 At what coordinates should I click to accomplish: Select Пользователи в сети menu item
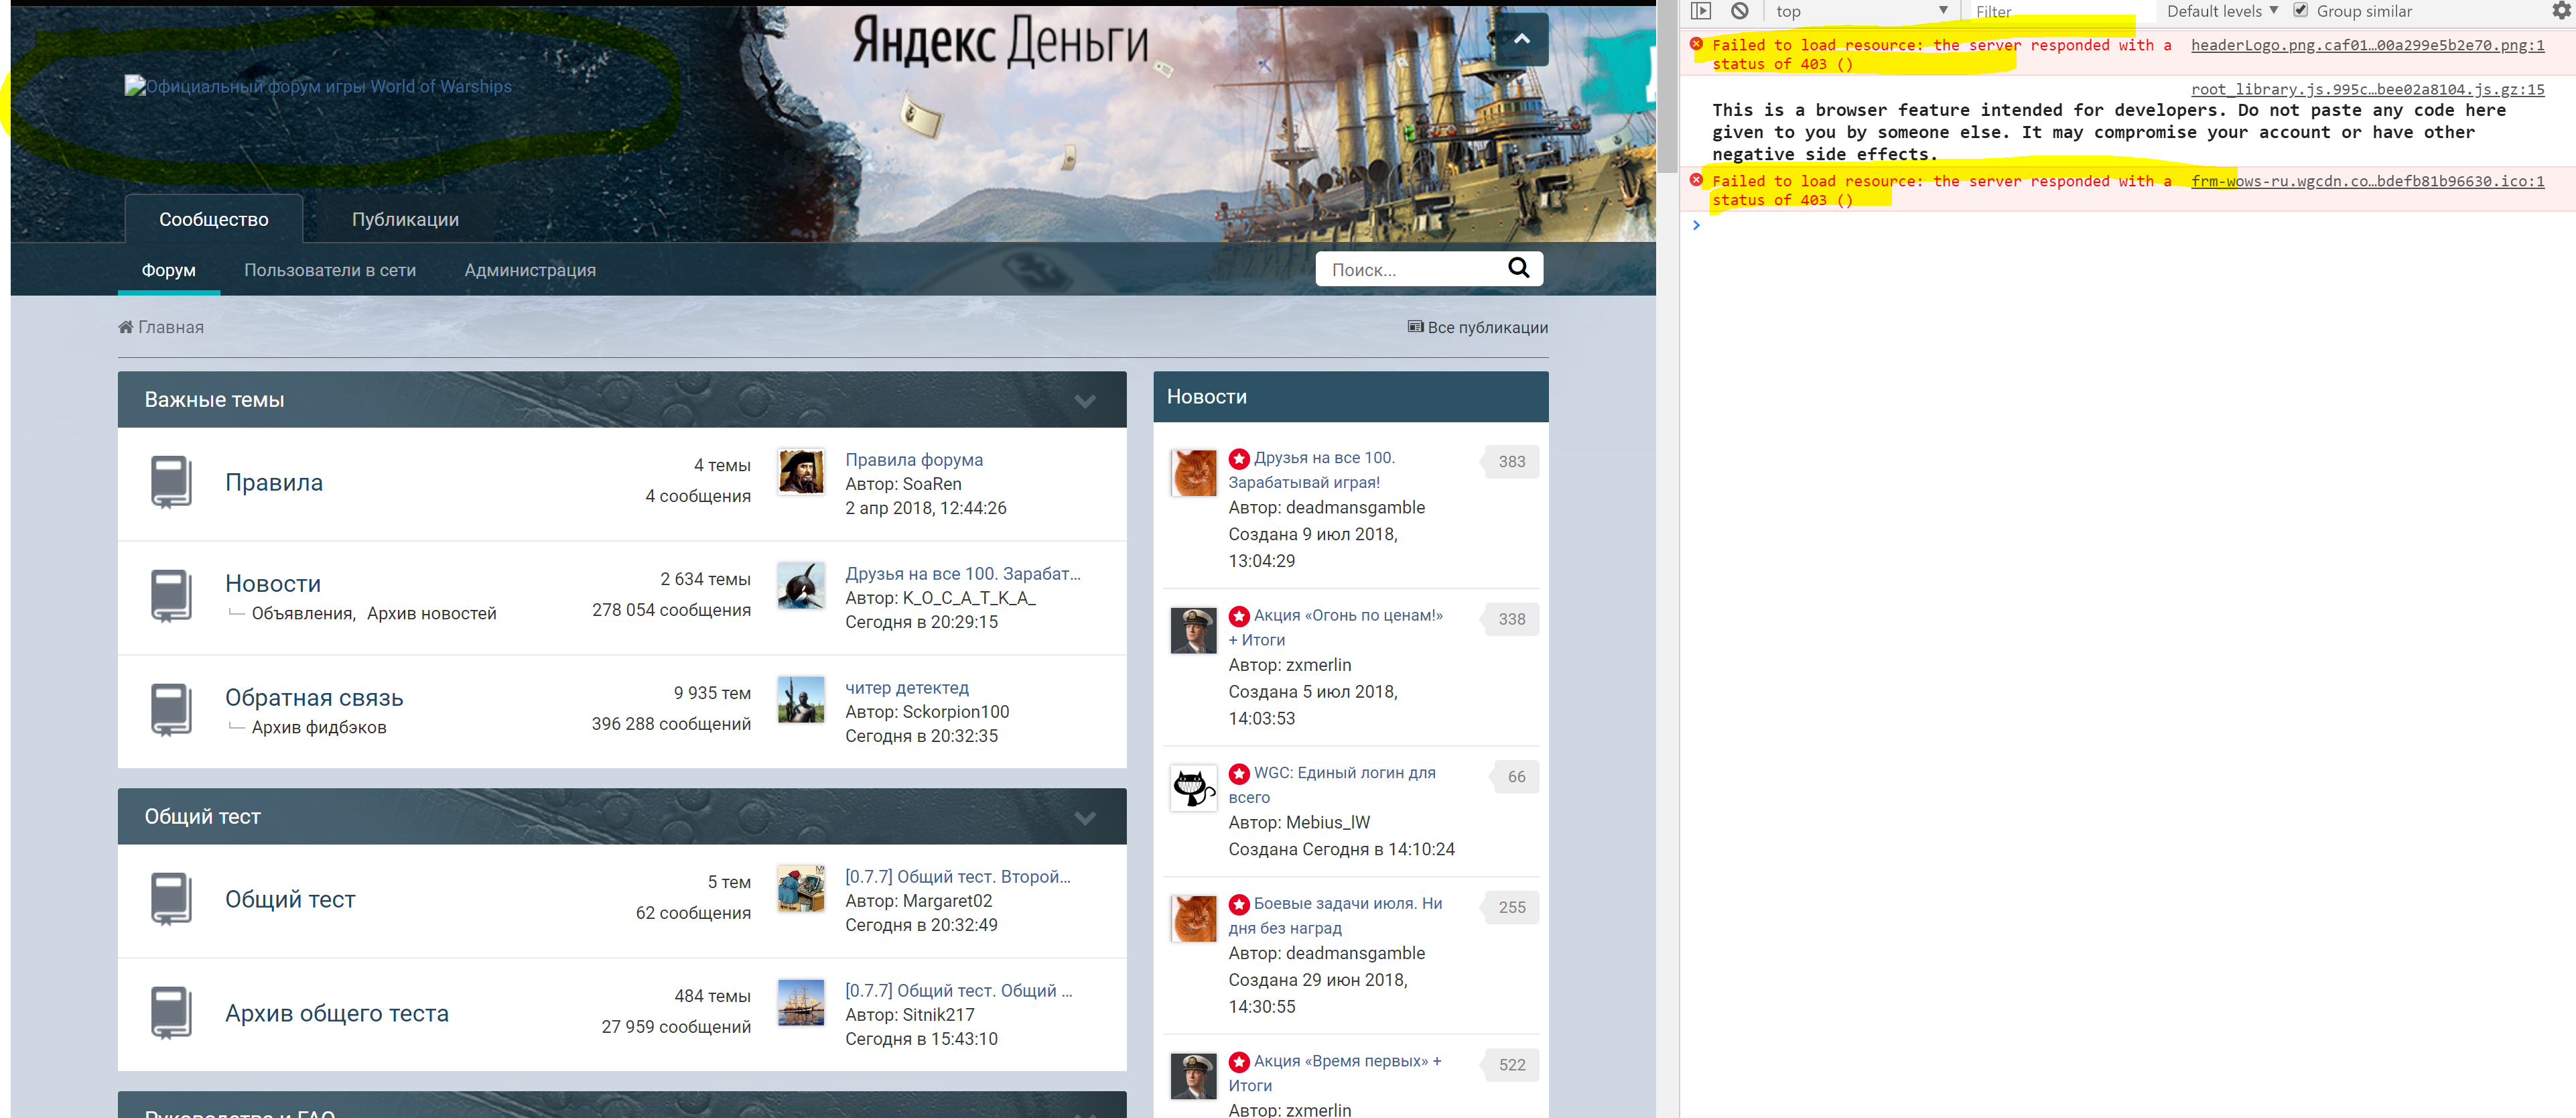pyautogui.click(x=330, y=270)
